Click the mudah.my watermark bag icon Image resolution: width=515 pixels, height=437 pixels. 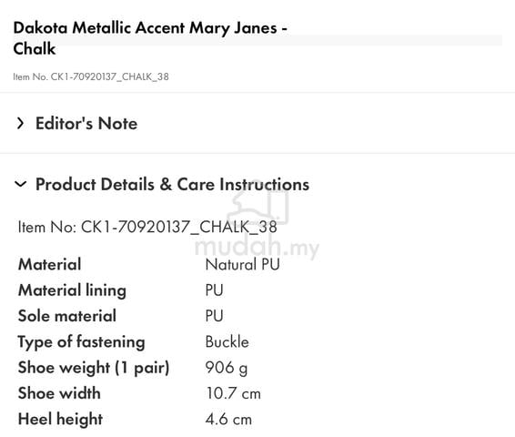[x=258, y=207]
